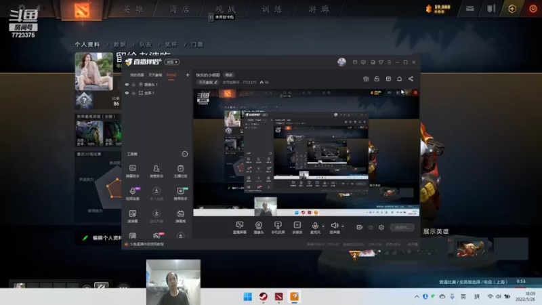Mute the 扬声器 speaker

click(334, 228)
